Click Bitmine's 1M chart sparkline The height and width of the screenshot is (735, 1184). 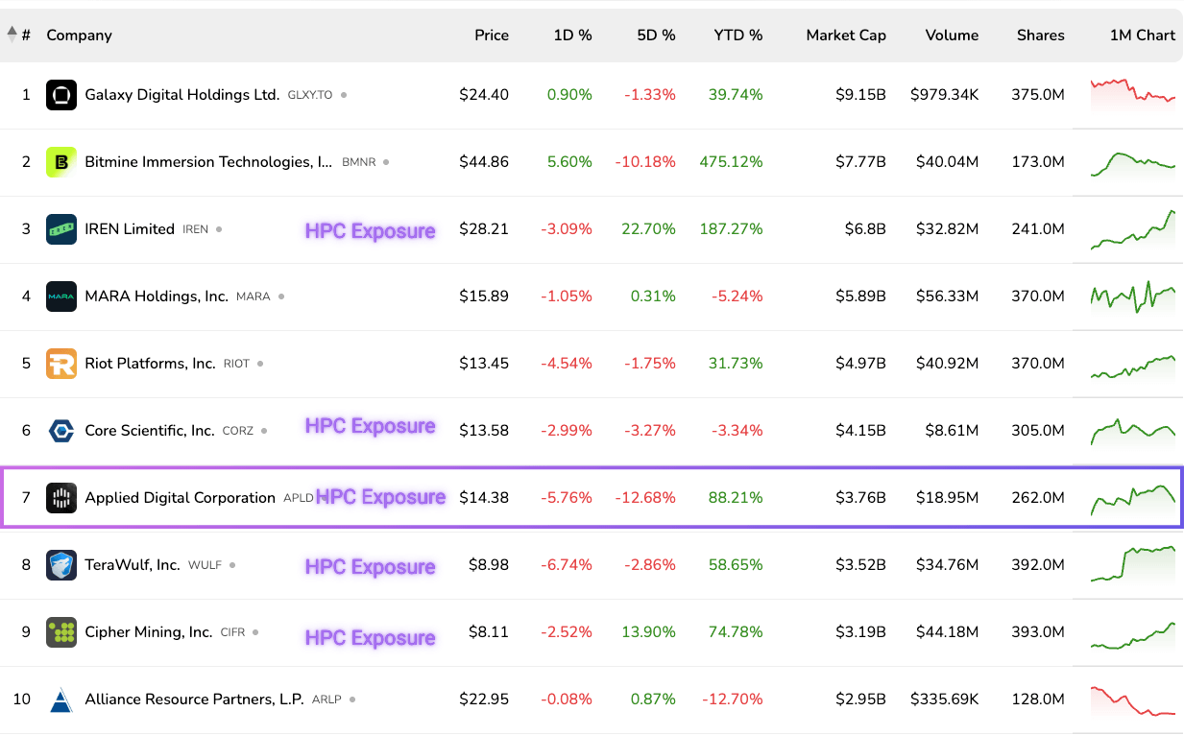pyautogui.click(x=1131, y=161)
